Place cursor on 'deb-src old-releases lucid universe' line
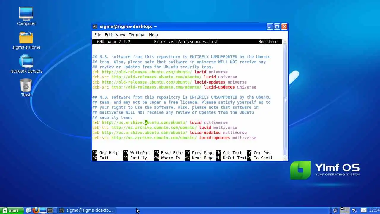Image resolution: width=380 pixels, height=214 pixels. (165, 77)
